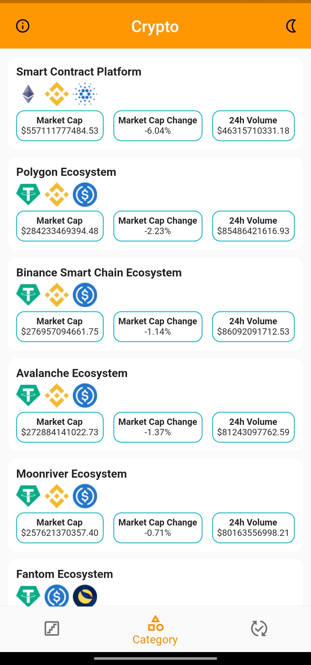Screen dimensions: 311x665
Task: Click USD Coin icon in Polygon Ecosystem
Action: pyautogui.click(x=85, y=194)
